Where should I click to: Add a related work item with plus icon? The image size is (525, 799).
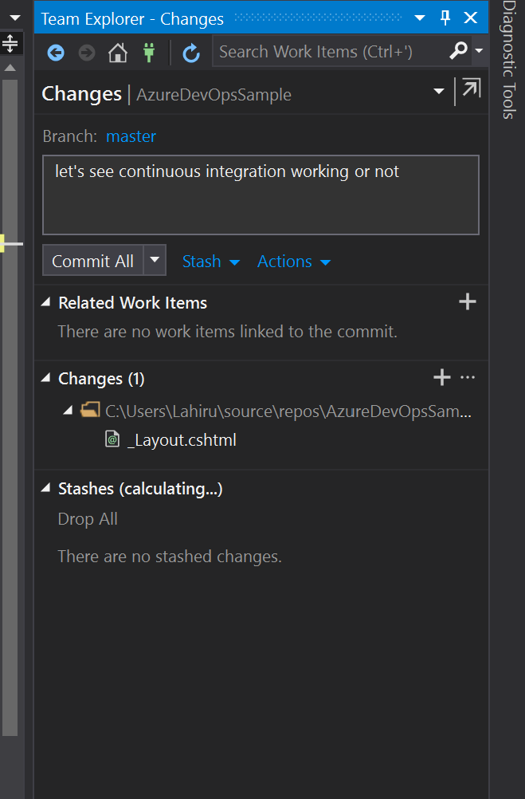pos(468,301)
